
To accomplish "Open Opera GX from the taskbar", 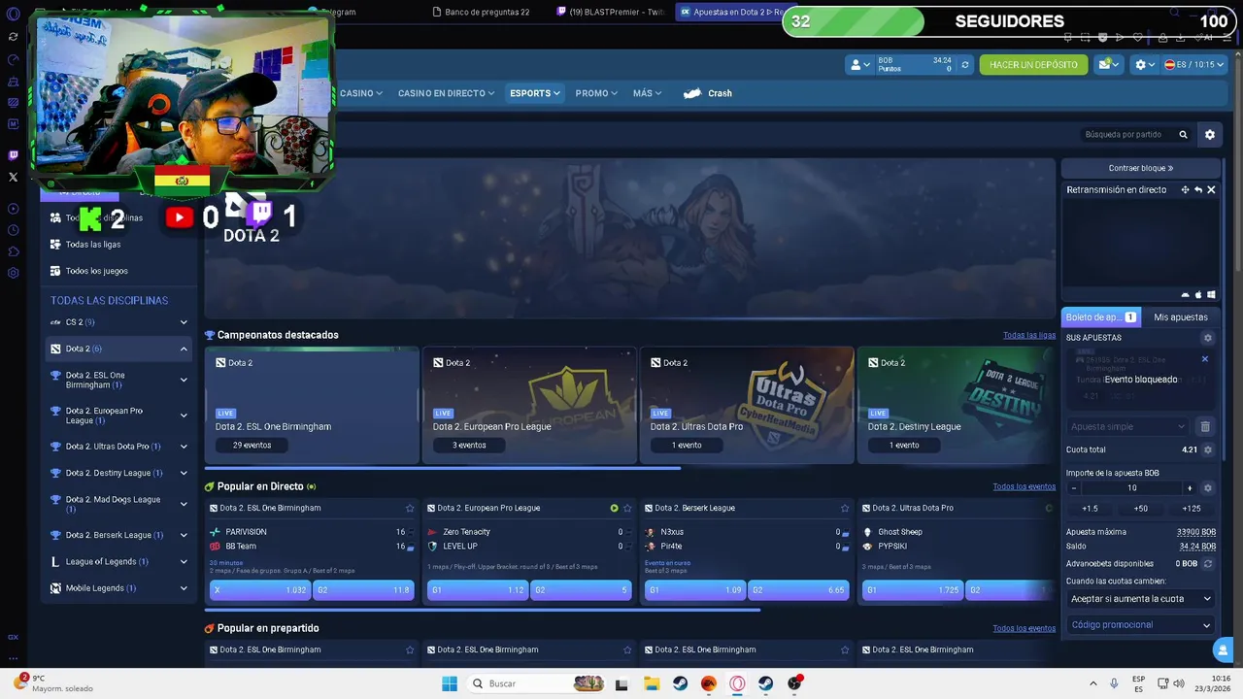I will coord(737,683).
